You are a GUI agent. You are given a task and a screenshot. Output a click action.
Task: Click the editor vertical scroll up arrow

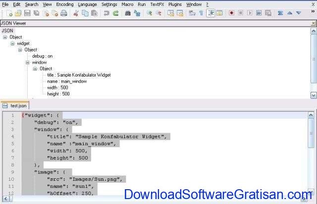(x=311, y=115)
